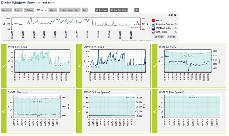
Task: Click the CPU Load Index legend label
Action: (163, 28)
